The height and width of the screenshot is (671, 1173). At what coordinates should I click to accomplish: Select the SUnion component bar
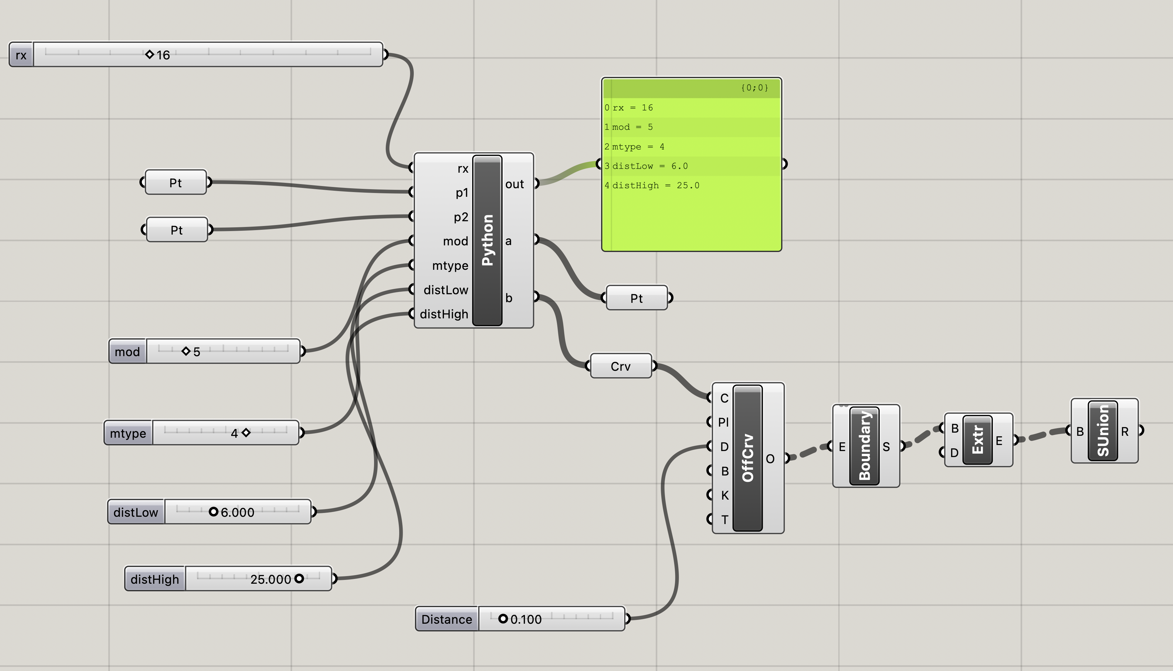[1103, 430]
